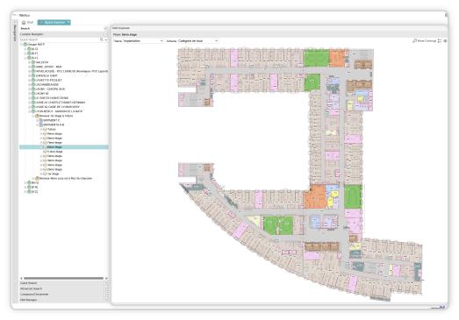Open the legend list icon after Show Colorings
459x320 pixels.
tap(440, 41)
